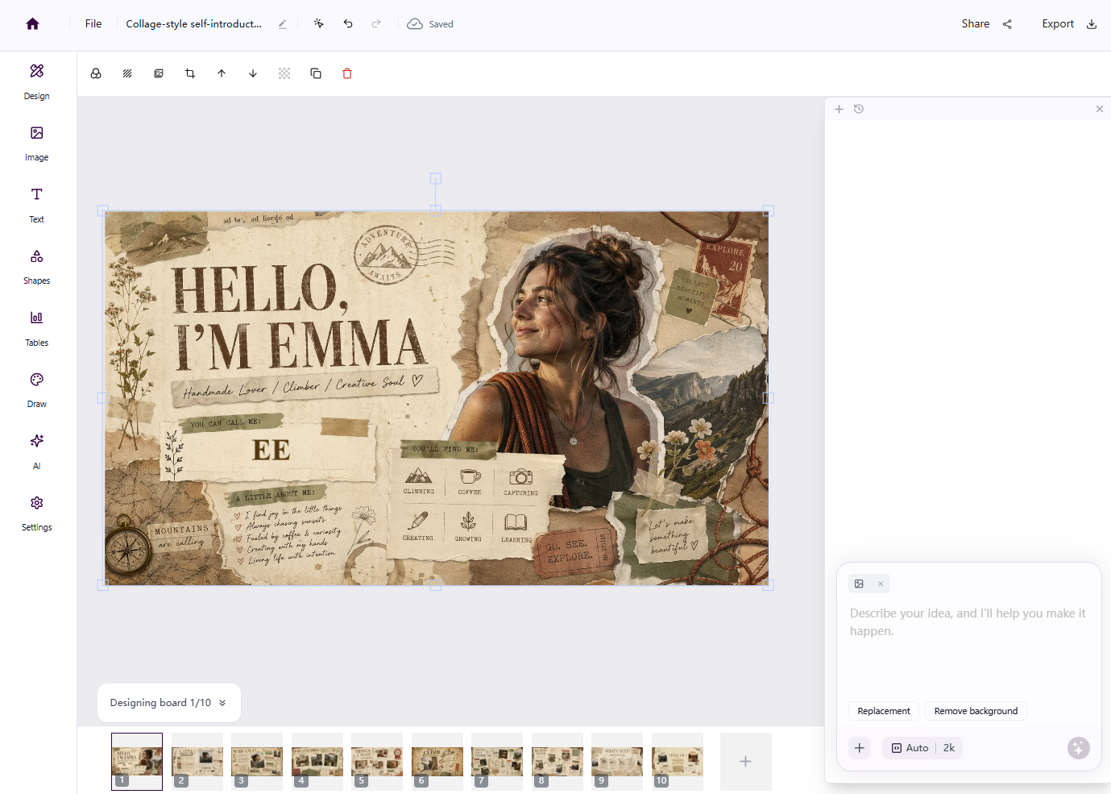Viewport: 1111px width, 794px height.
Task: Select board thumbnail 3
Action: [x=257, y=761]
